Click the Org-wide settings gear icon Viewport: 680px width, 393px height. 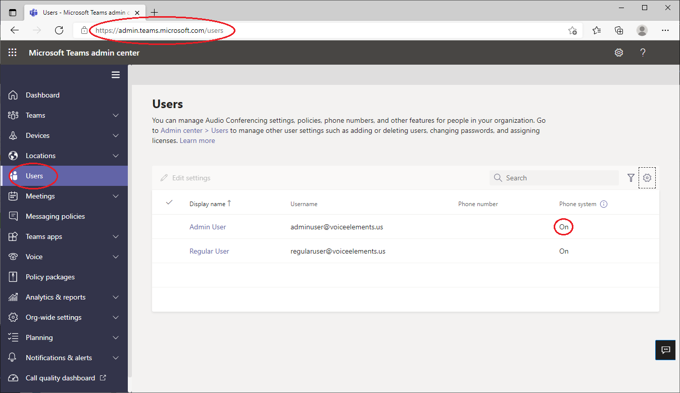point(13,317)
